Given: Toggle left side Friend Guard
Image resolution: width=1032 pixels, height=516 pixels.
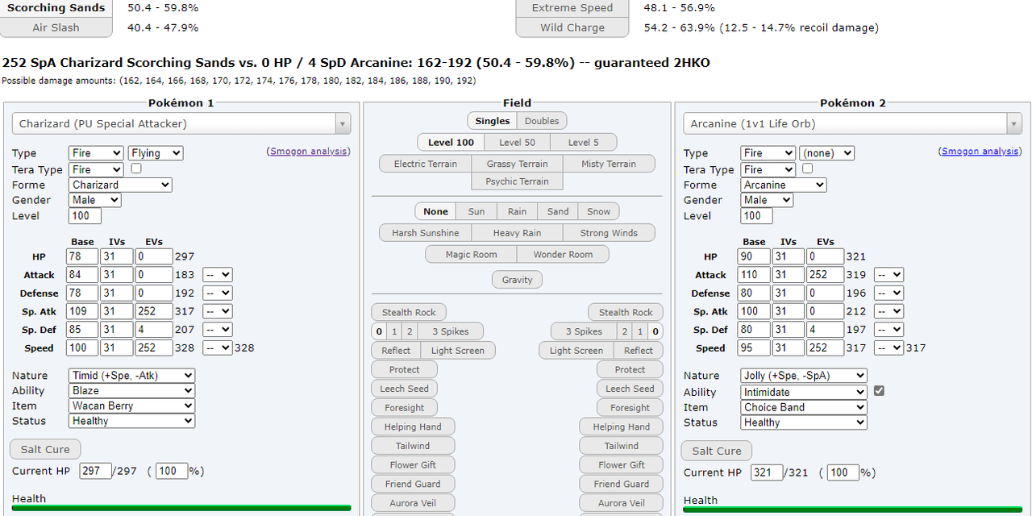Looking at the screenshot, I should [413, 484].
